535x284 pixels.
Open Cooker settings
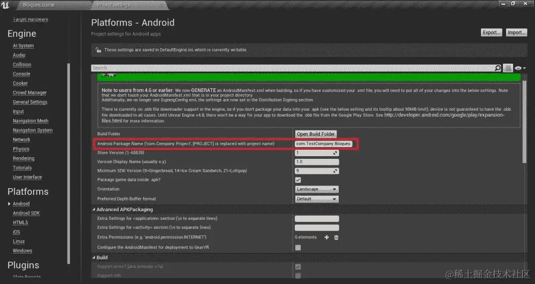tap(20, 83)
